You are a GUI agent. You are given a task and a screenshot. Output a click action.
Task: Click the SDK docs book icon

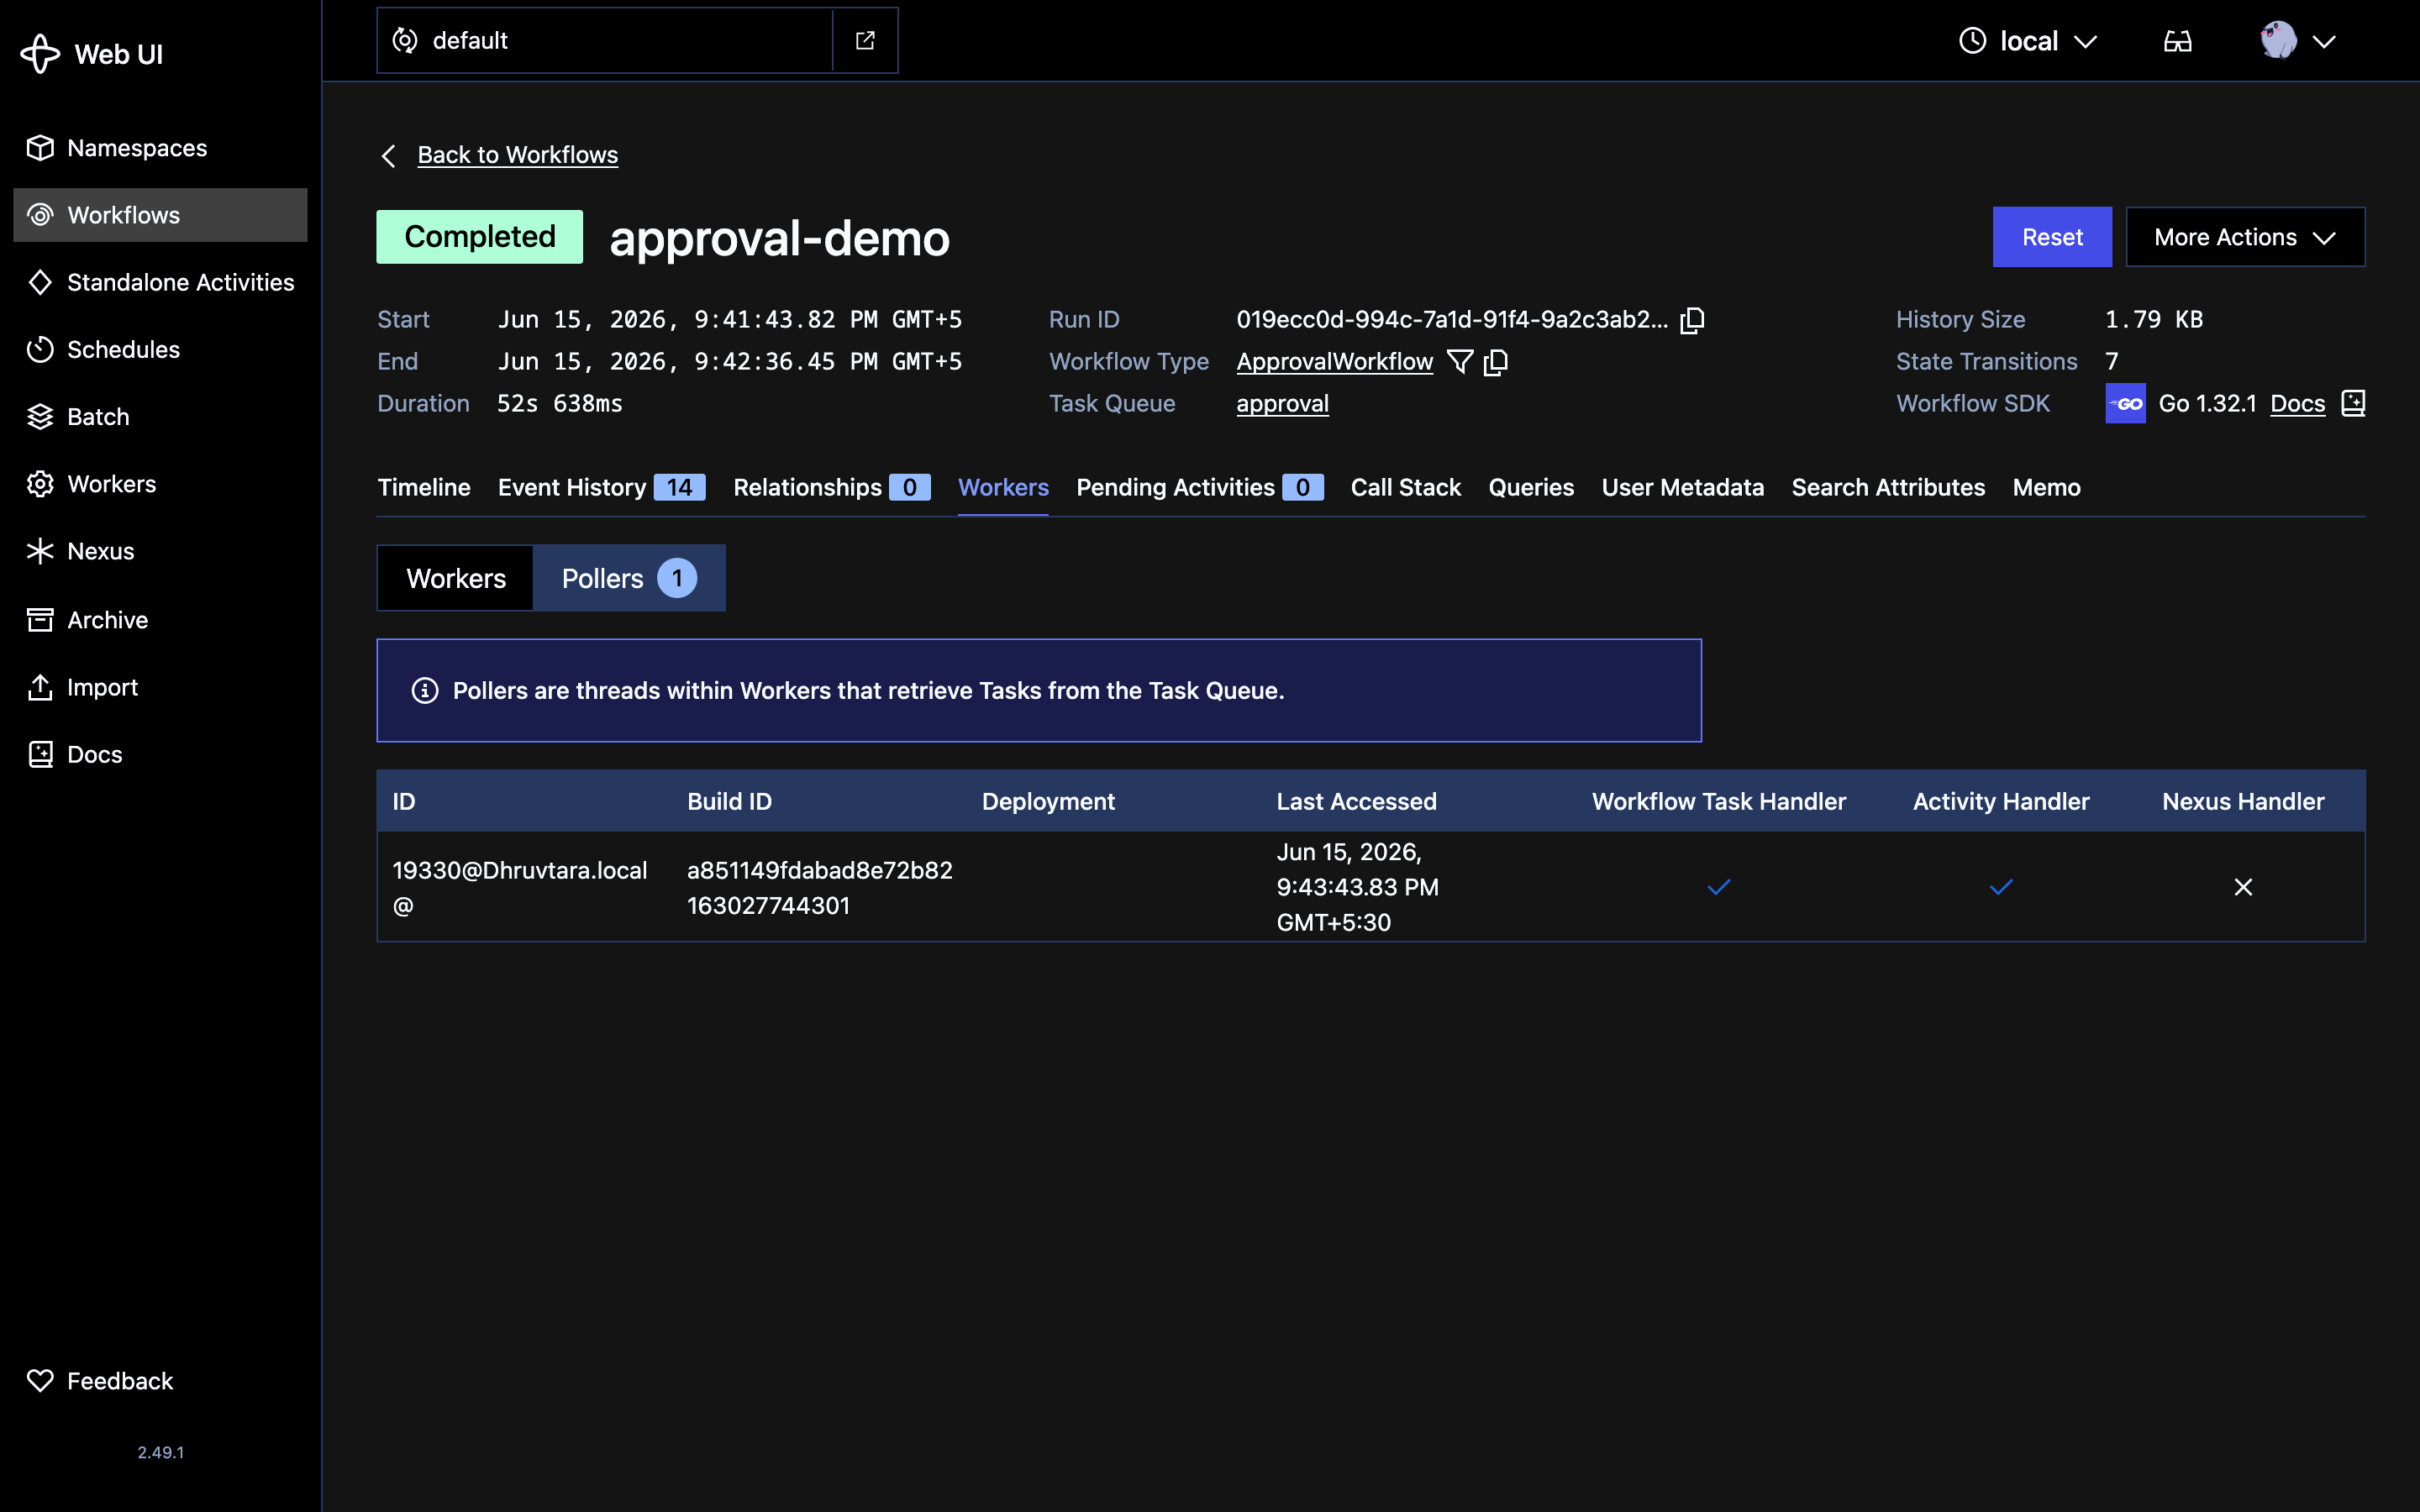click(x=2353, y=403)
